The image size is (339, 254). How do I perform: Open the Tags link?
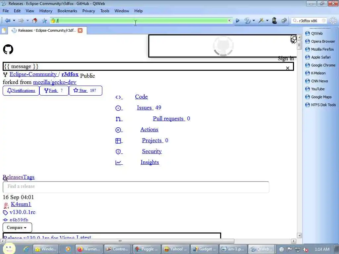click(x=29, y=177)
